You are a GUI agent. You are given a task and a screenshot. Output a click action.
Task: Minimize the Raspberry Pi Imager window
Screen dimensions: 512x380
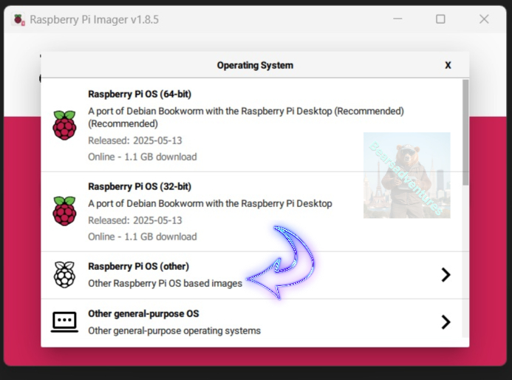pos(397,19)
